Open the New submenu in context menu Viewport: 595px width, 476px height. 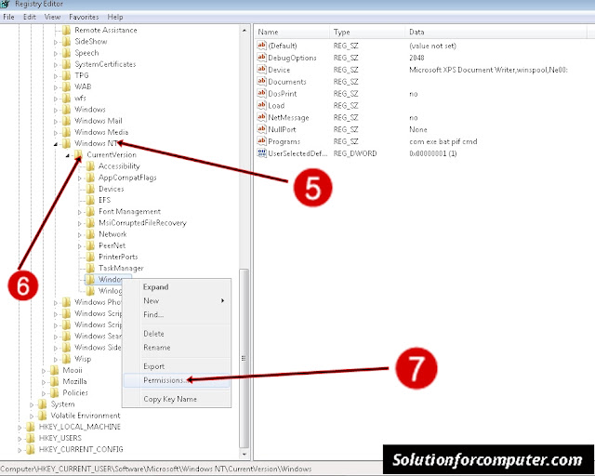177,300
